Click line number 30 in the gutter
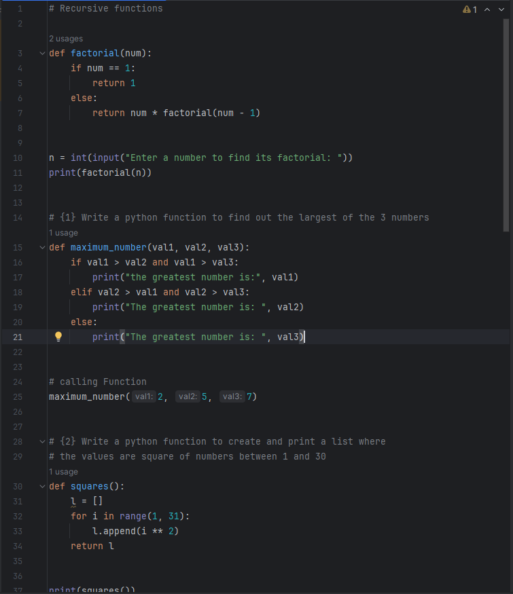 18,487
